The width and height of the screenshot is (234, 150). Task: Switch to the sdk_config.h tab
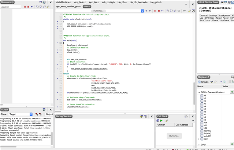[108, 2]
